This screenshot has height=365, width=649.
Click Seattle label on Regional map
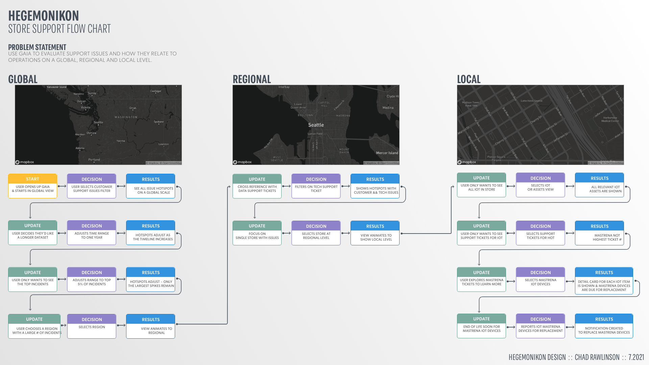pyautogui.click(x=316, y=125)
